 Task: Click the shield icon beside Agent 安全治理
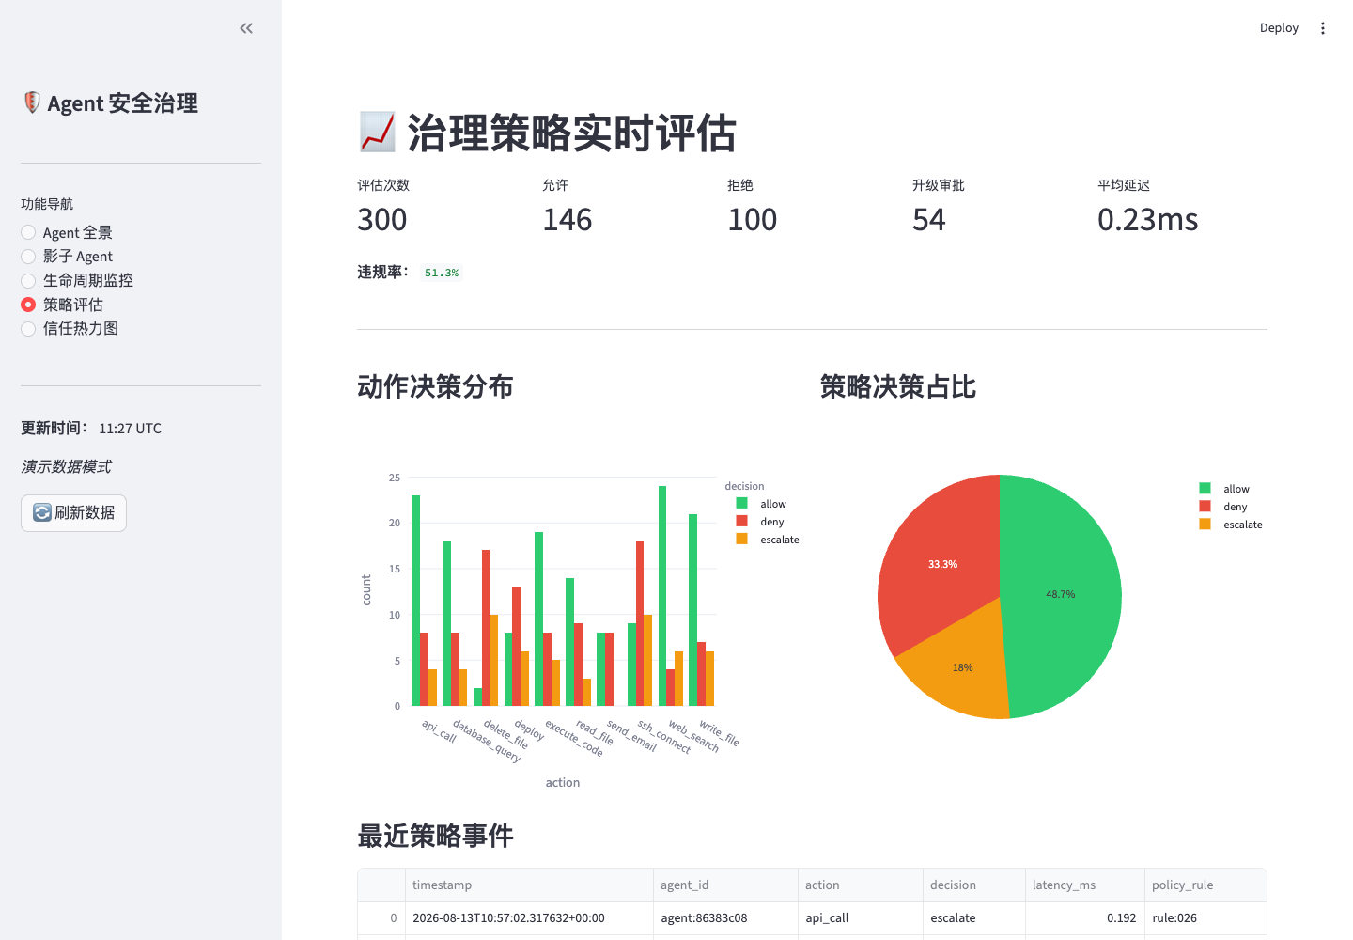(32, 102)
